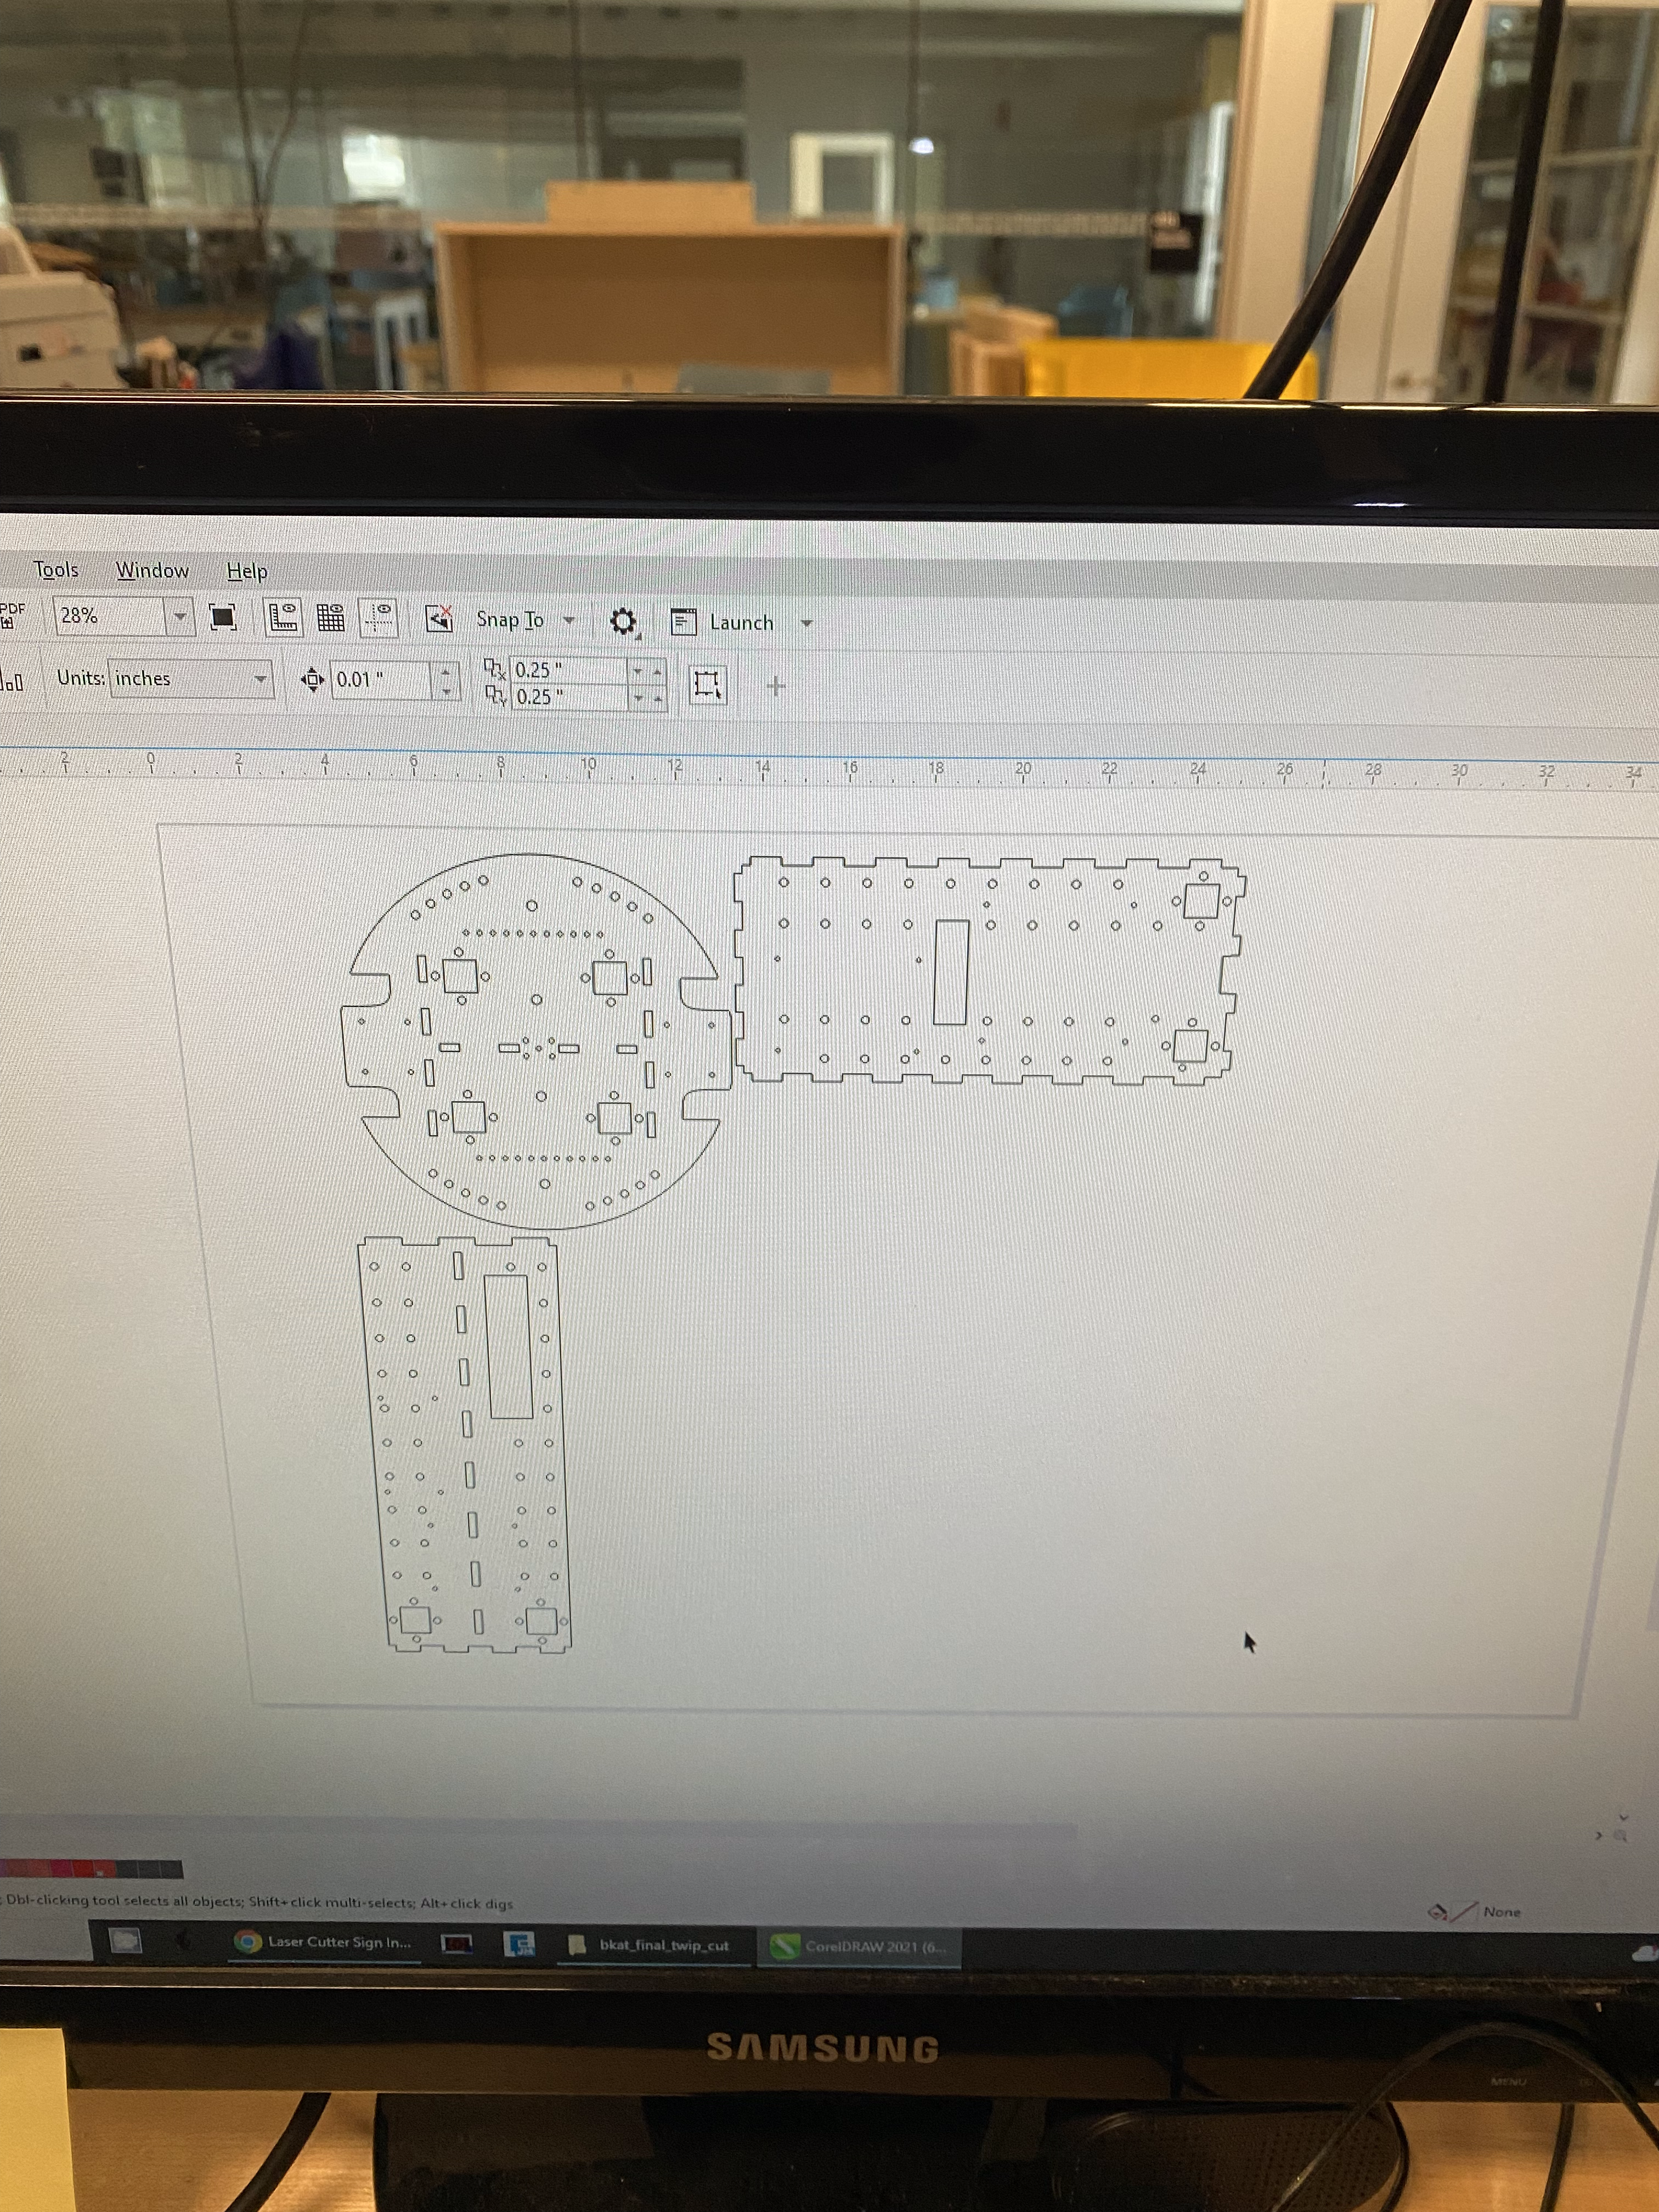Open the Units inches dropdown
The height and width of the screenshot is (2212, 1659).
(x=190, y=678)
